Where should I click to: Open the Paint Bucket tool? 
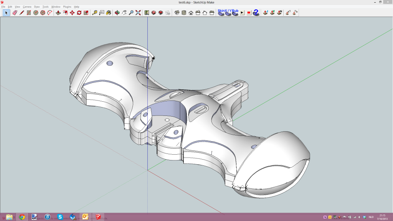pos(109,13)
